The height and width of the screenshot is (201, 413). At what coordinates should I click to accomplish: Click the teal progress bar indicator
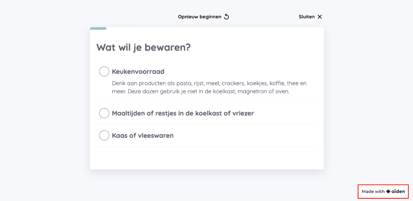click(98, 28)
